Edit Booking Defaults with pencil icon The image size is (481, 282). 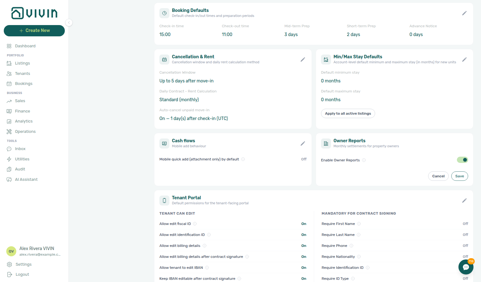tap(464, 13)
